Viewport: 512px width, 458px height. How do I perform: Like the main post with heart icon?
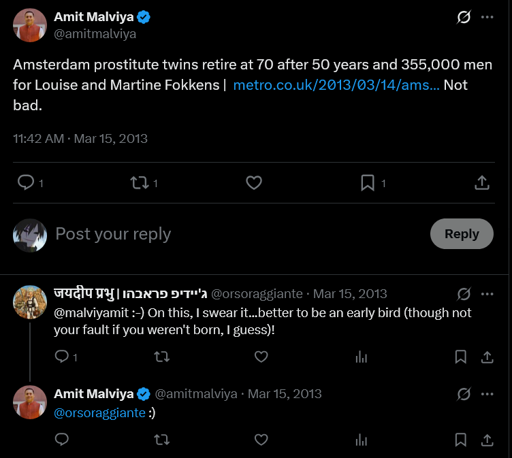254,182
